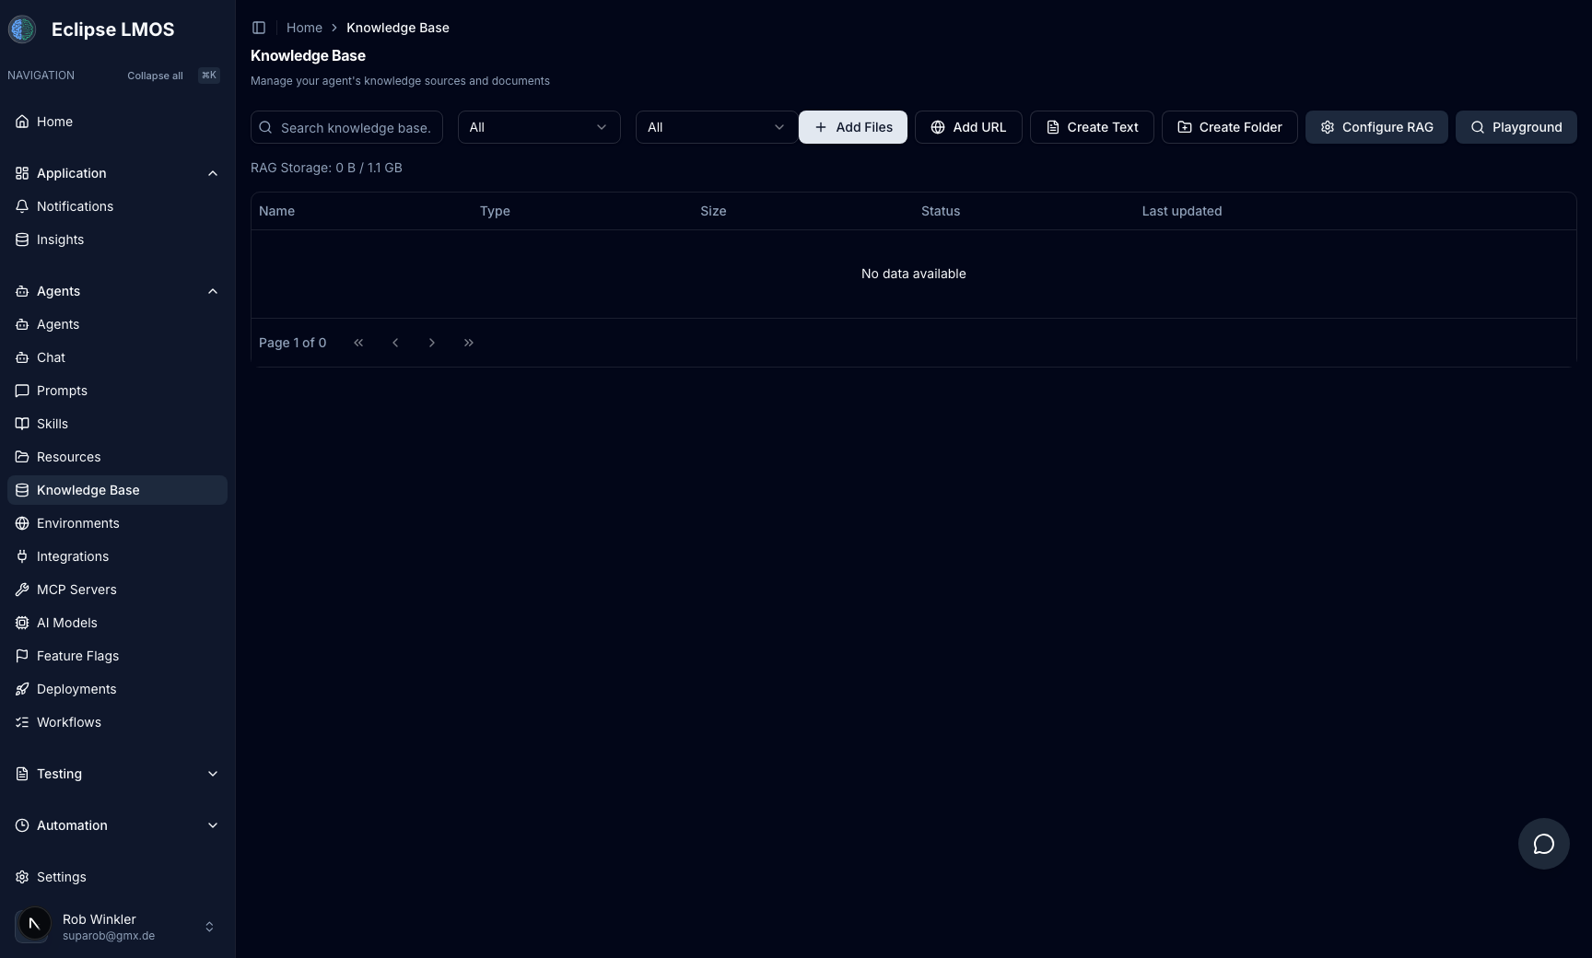Click the Status column header
1592x958 pixels.
pyautogui.click(x=941, y=211)
